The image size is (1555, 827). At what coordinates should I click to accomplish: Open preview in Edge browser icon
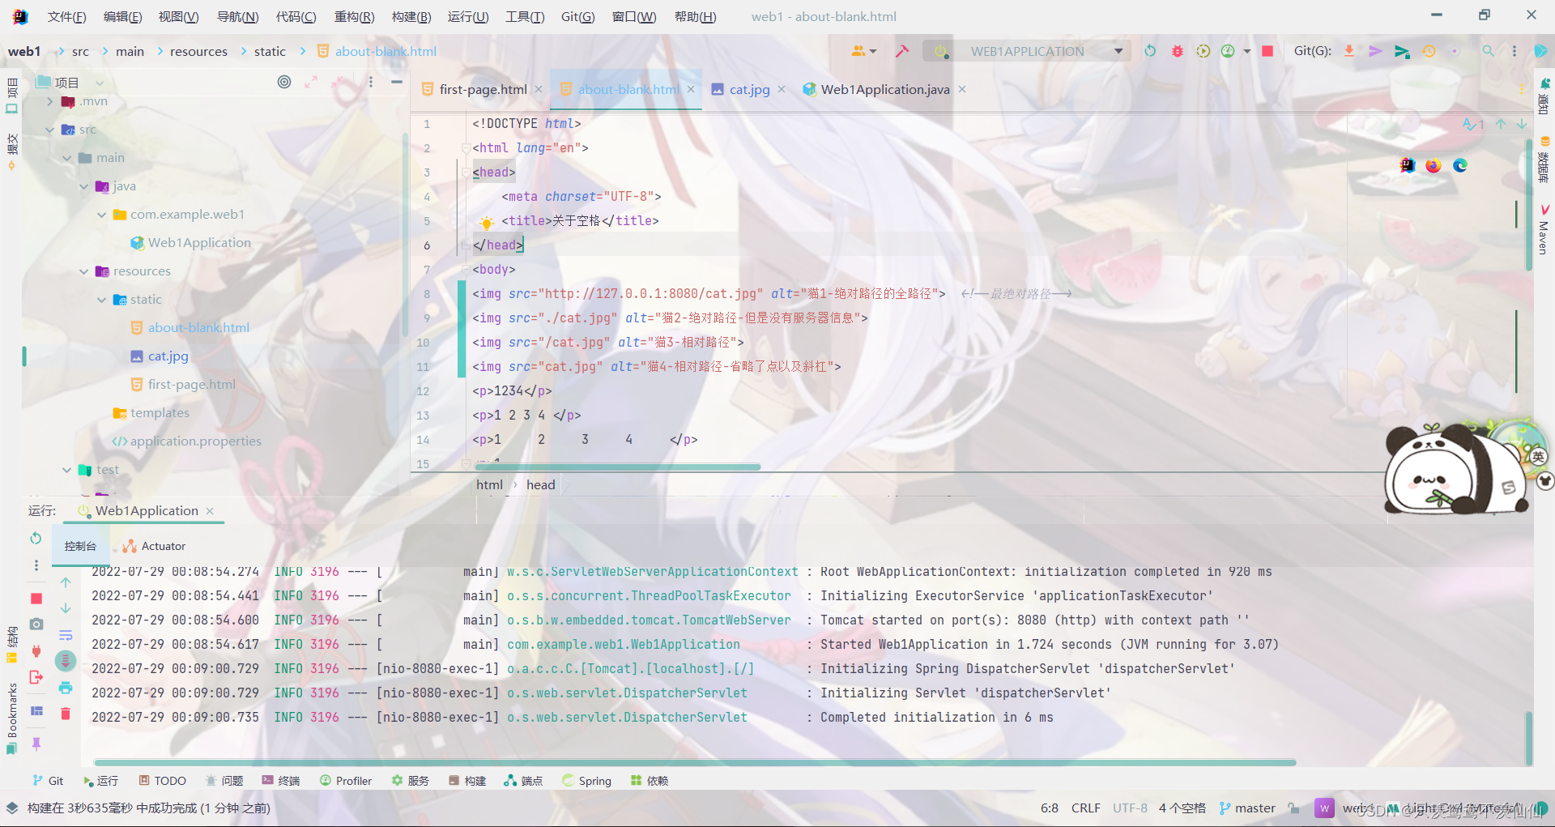coord(1460,165)
